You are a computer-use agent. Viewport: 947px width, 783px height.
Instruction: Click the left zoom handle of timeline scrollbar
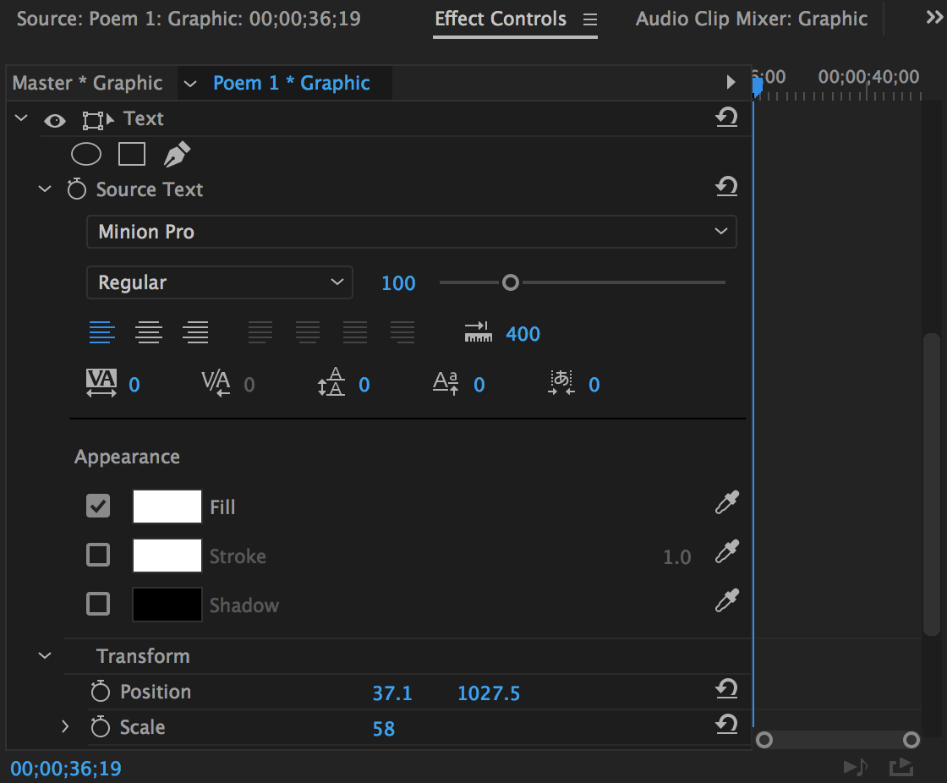[x=764, y=740]
